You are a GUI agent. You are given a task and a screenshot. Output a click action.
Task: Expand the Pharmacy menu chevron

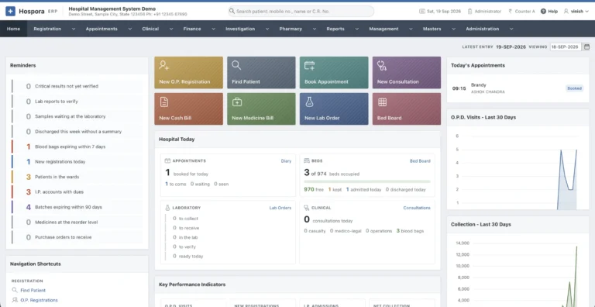(x=315, y=29)
